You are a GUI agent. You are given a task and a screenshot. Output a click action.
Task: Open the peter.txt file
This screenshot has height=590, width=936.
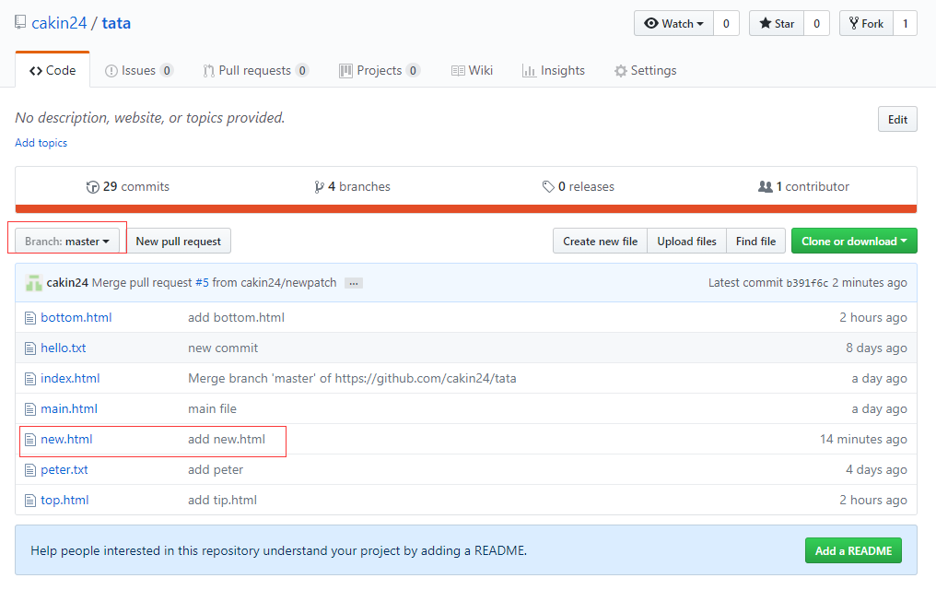click(x=64, y=470)
